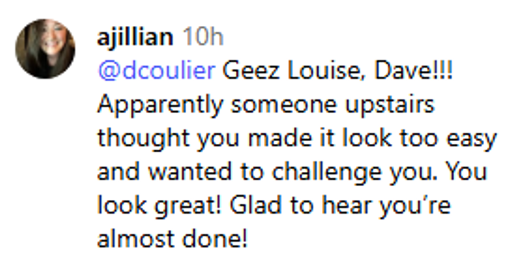Click the 10h comment timestamp
517x273 pixels.
[x=203, y=37]
